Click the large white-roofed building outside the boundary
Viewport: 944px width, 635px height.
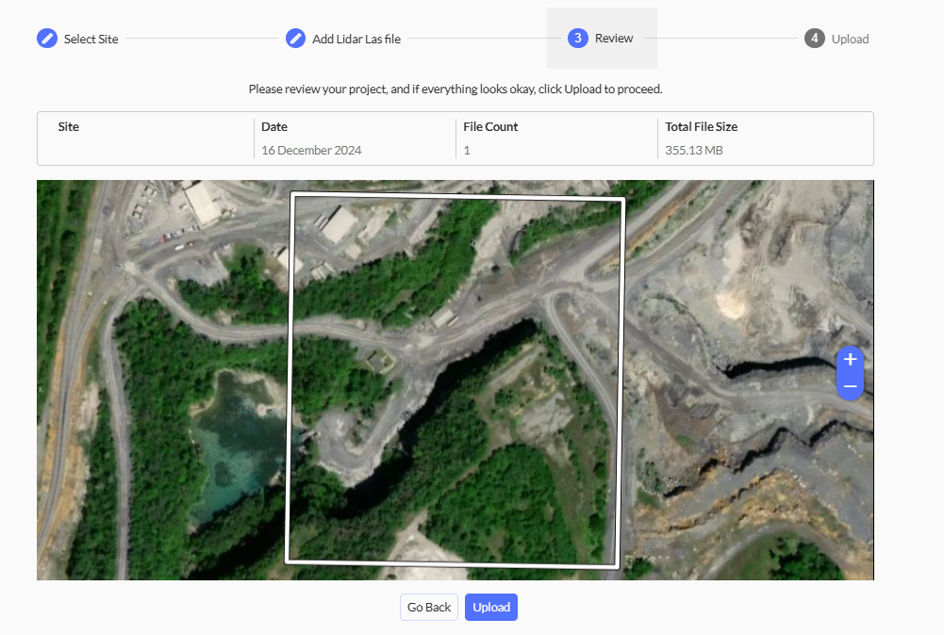click(x=201, y=202)
